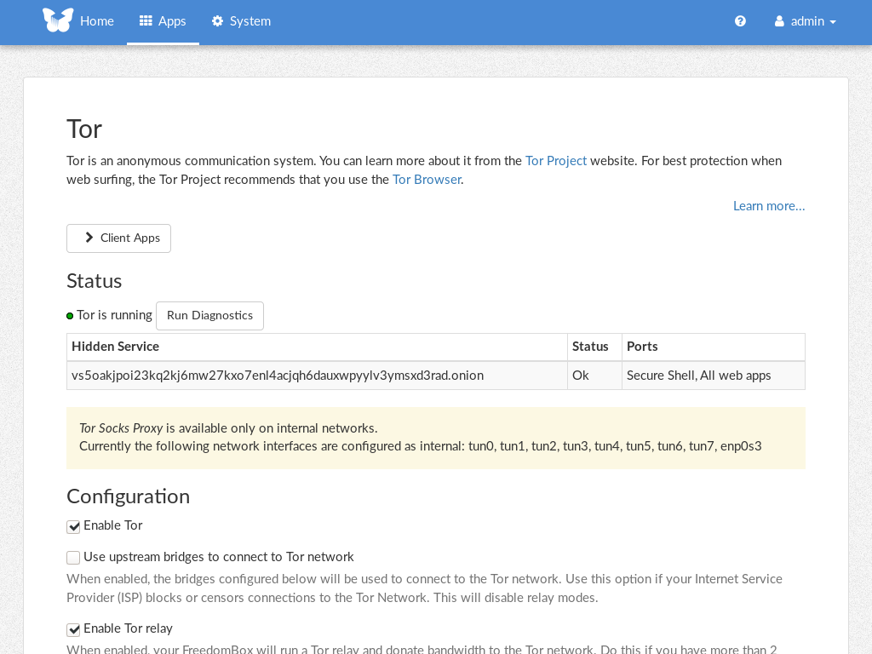Open the System menu item
872x654 pixels.
point(250,21)
